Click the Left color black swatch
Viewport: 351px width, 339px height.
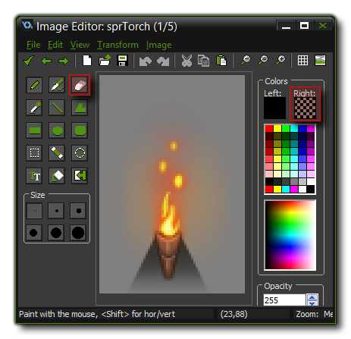[x=274, y=108]
